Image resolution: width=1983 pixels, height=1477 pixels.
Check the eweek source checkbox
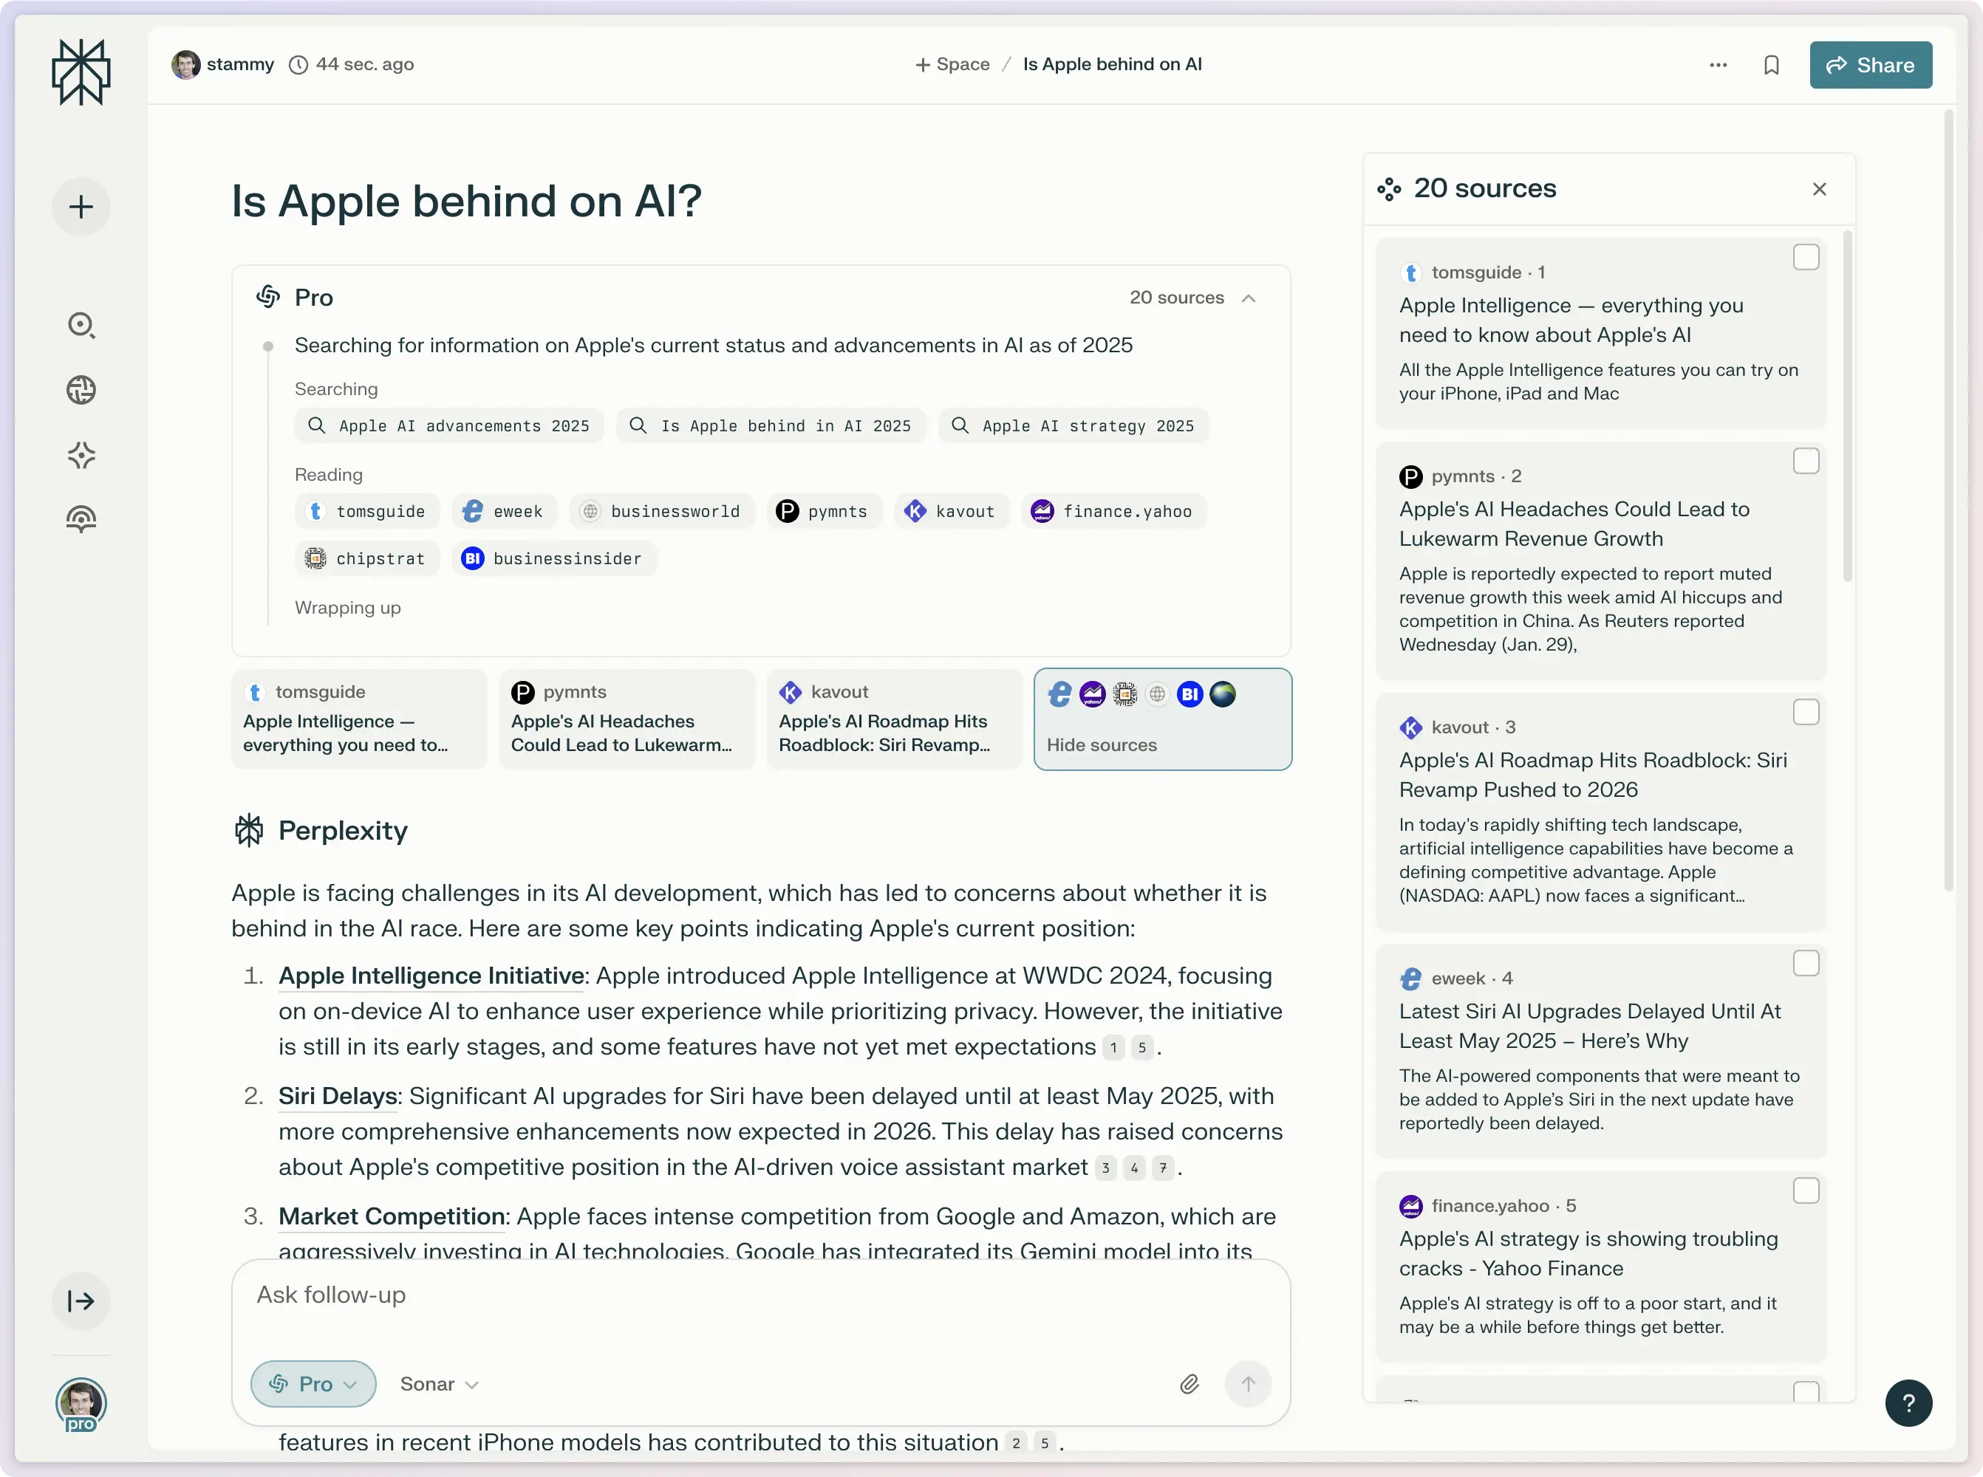[x=1806, y=963]
